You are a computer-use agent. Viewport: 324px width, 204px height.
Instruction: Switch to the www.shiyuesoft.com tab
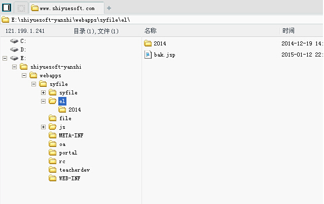click(x=66, y=8)
